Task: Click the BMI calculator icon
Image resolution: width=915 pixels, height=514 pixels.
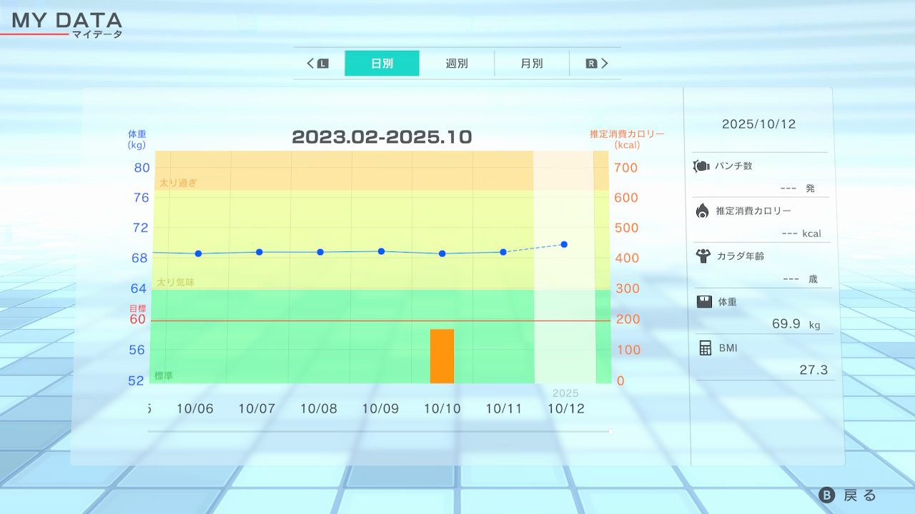Action: click(706, 348)
